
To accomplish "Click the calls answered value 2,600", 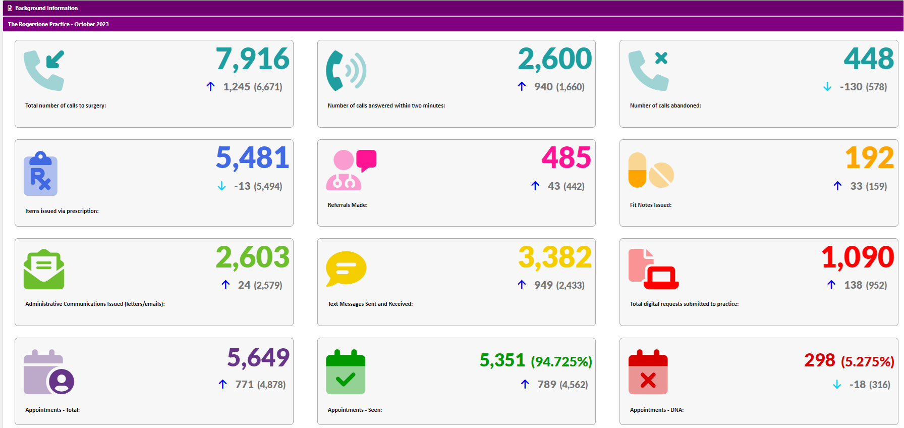I will (x=555, y=59).
